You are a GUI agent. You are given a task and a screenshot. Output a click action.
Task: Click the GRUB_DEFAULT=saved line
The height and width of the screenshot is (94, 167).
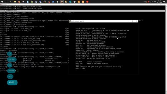coord(10,15)
